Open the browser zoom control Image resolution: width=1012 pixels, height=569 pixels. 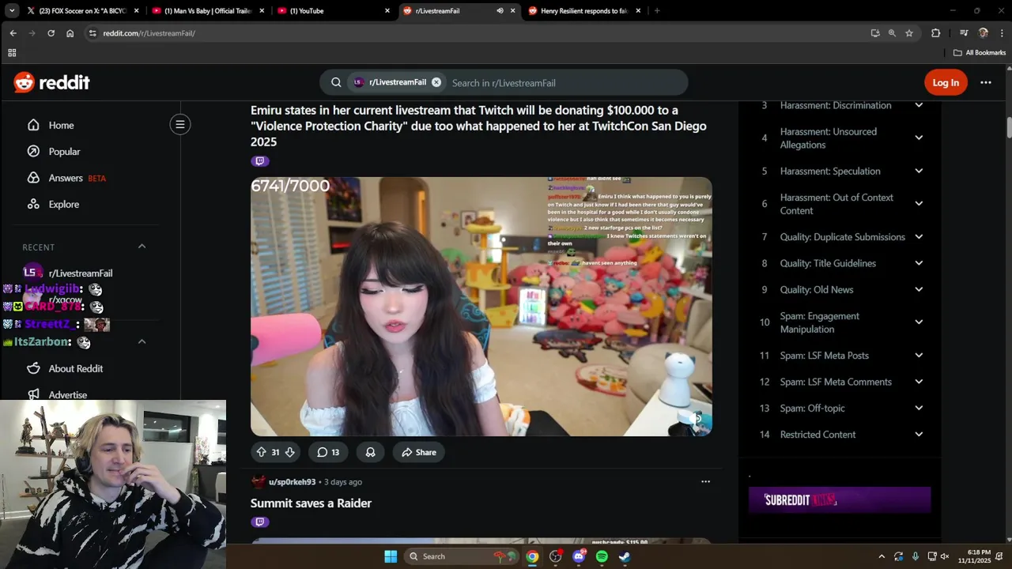pos(892,33)
